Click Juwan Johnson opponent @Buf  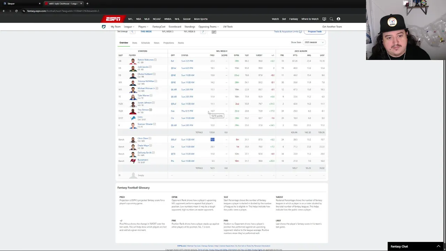pyautogui.click(x=174, y=104)
